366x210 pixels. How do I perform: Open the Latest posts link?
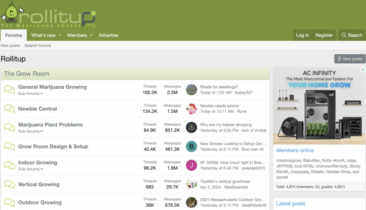point(291,204)
